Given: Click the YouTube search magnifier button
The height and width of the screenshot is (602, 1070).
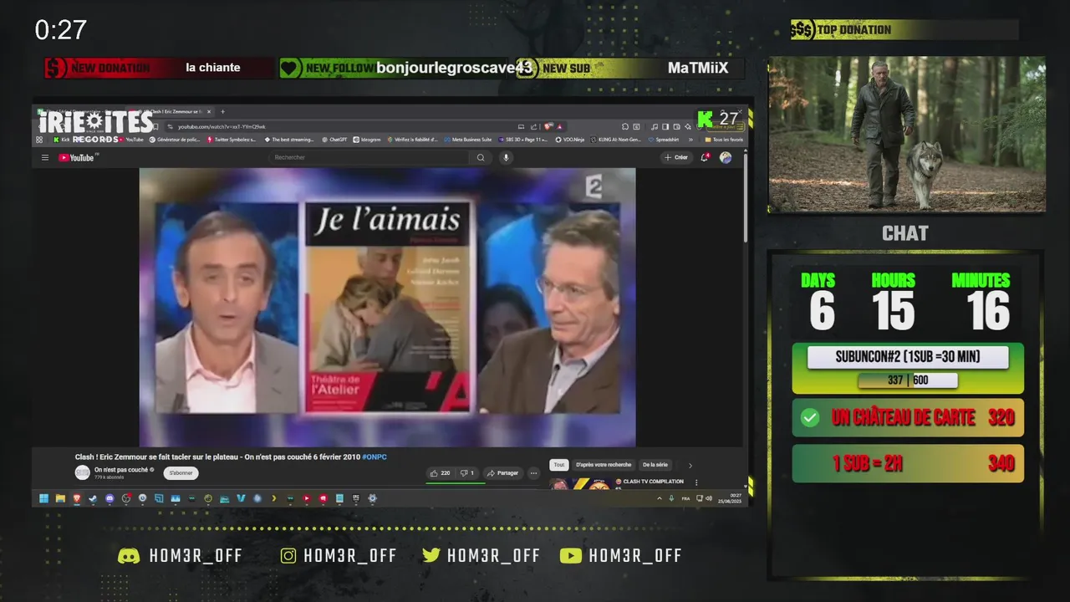Looking at the screenshot, I should point(481,157).
